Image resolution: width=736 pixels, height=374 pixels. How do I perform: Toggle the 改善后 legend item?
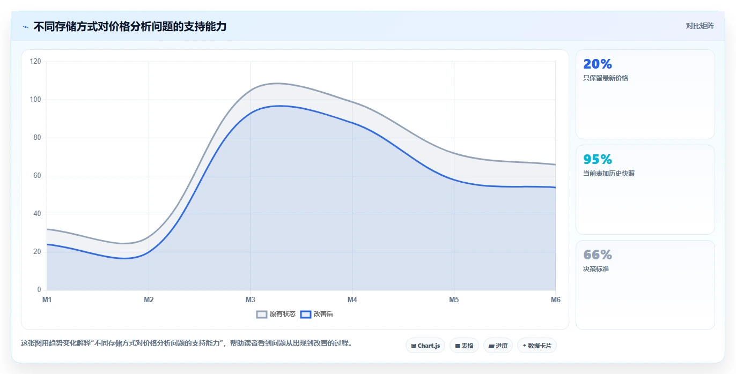tap(317, 314)
